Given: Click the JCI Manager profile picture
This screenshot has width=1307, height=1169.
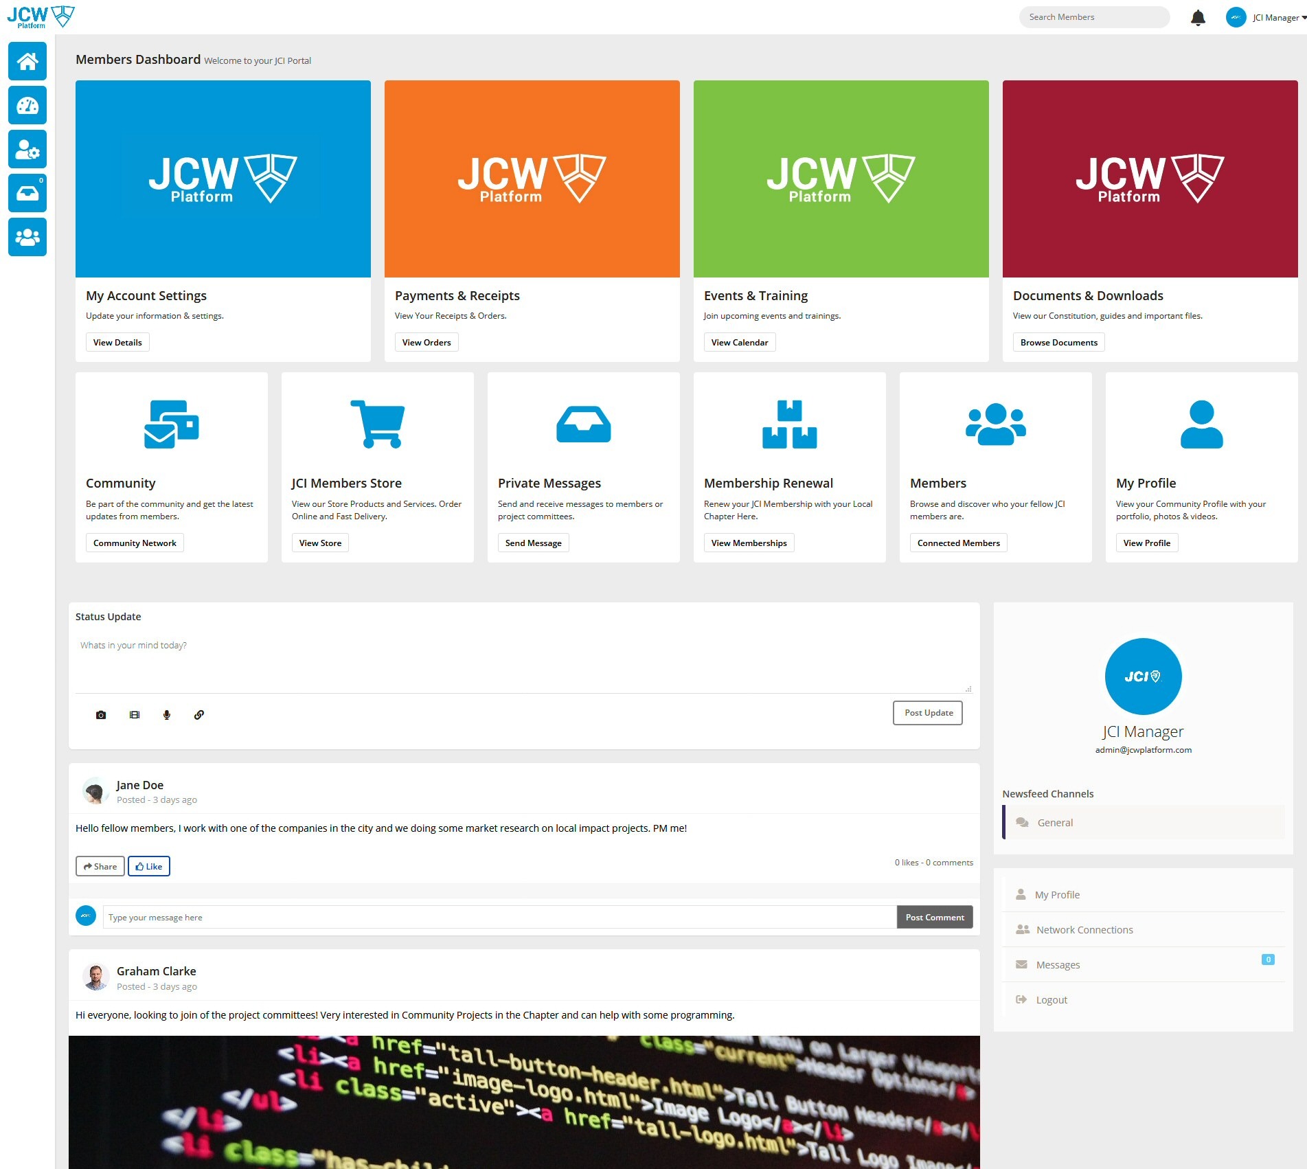Looking at the screenshot, I should pyautogui.click(x=1143, y=677).
